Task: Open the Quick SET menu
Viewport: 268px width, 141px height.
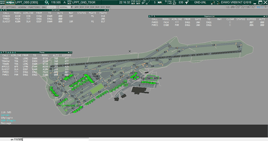Action: pyautogui.click(x=138, y=2)
